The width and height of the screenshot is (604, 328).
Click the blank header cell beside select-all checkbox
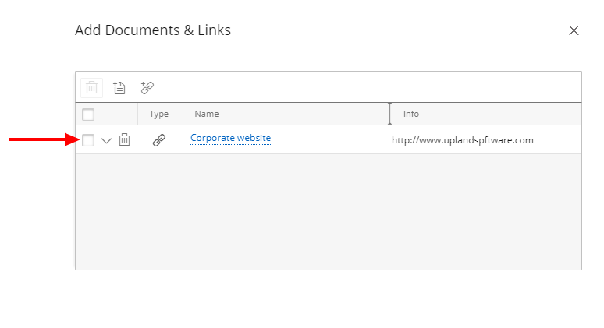click(116, 114)
